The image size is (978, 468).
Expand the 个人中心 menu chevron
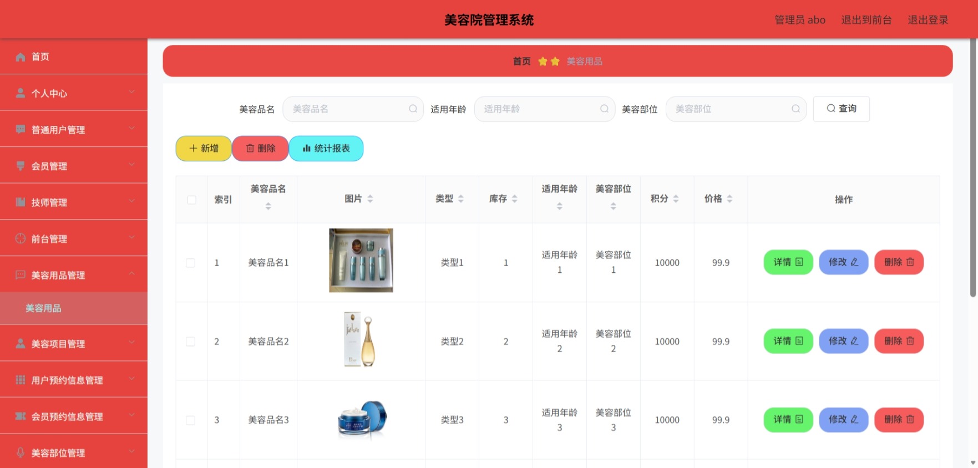[131, 91]
